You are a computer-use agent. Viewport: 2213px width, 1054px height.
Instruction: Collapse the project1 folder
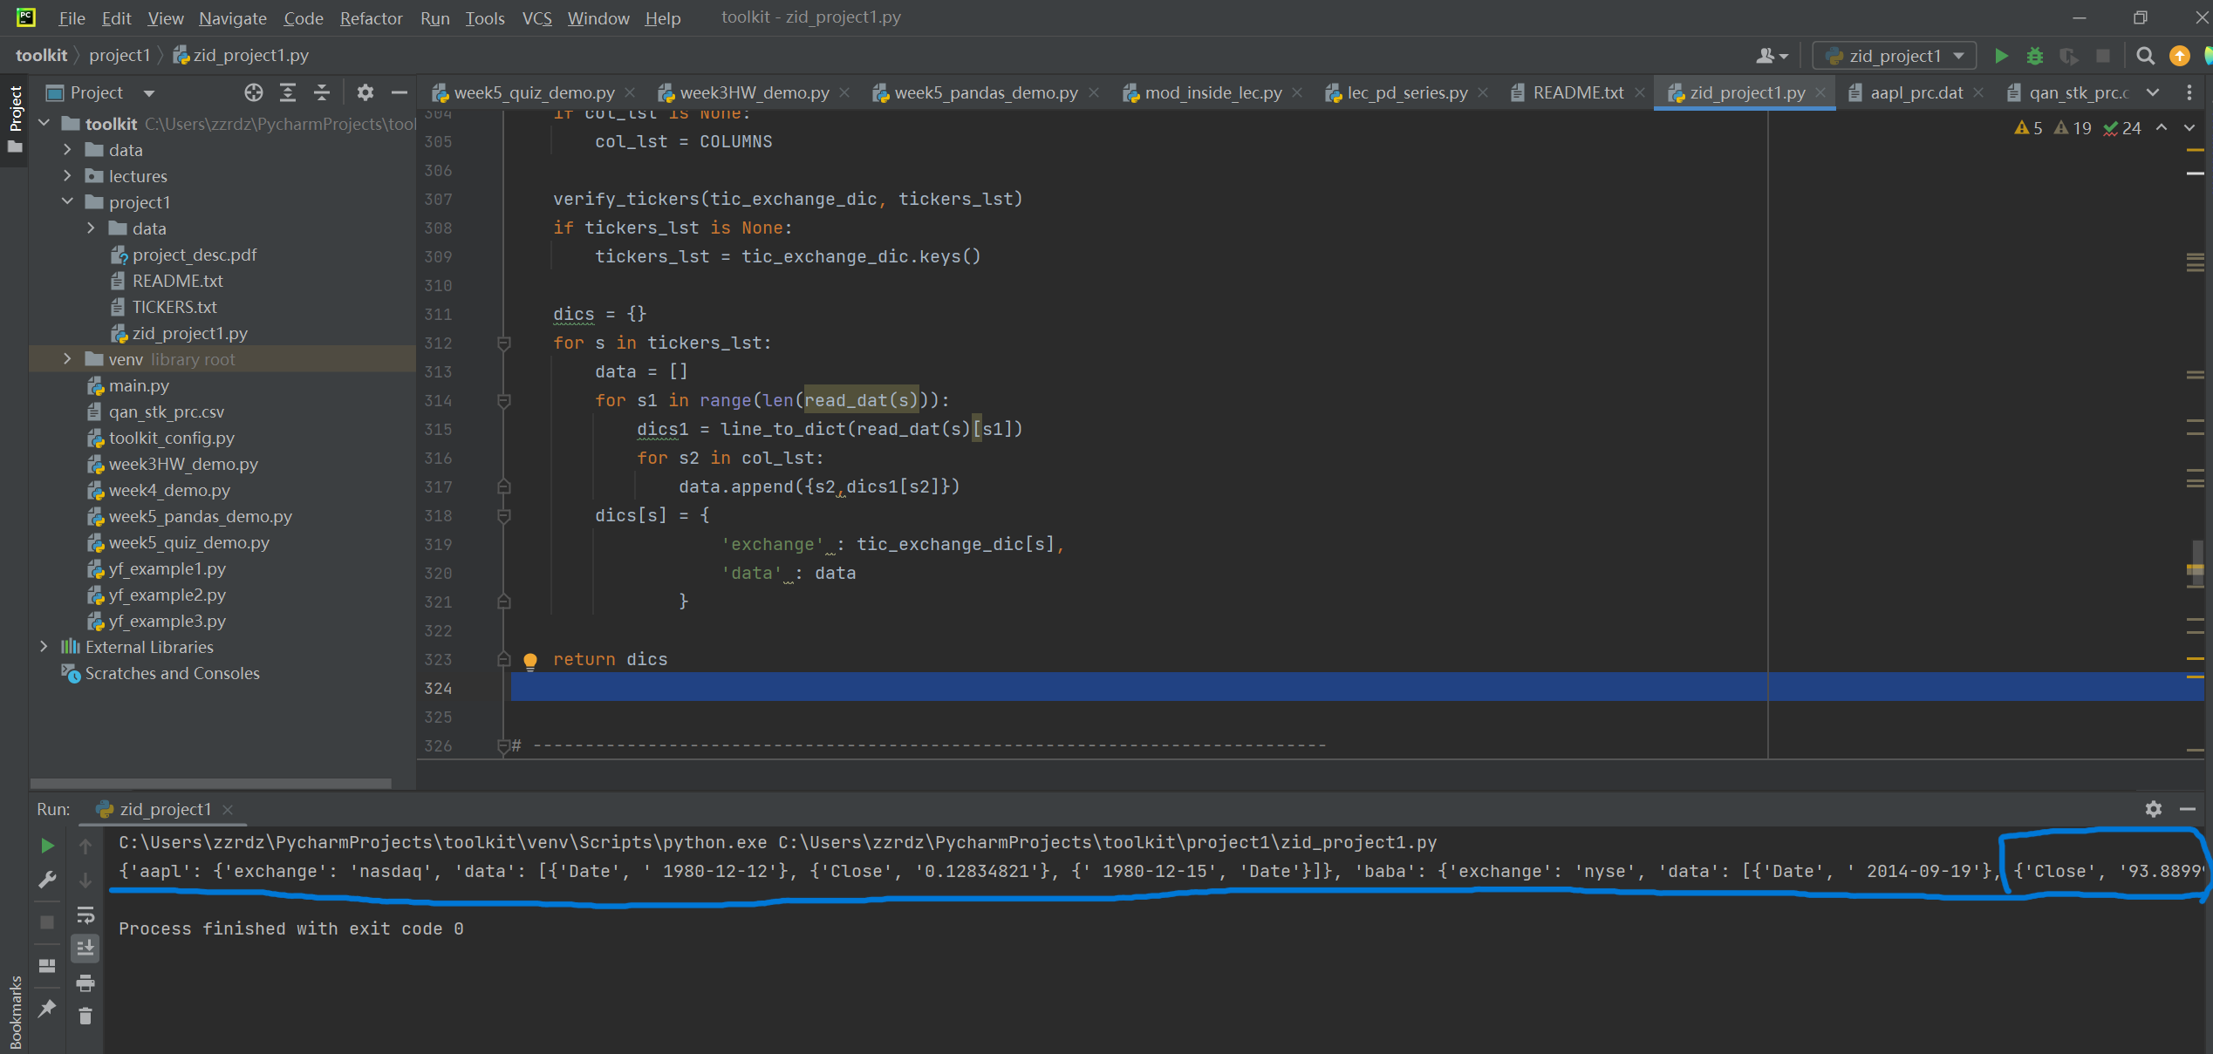click(67, 202)
